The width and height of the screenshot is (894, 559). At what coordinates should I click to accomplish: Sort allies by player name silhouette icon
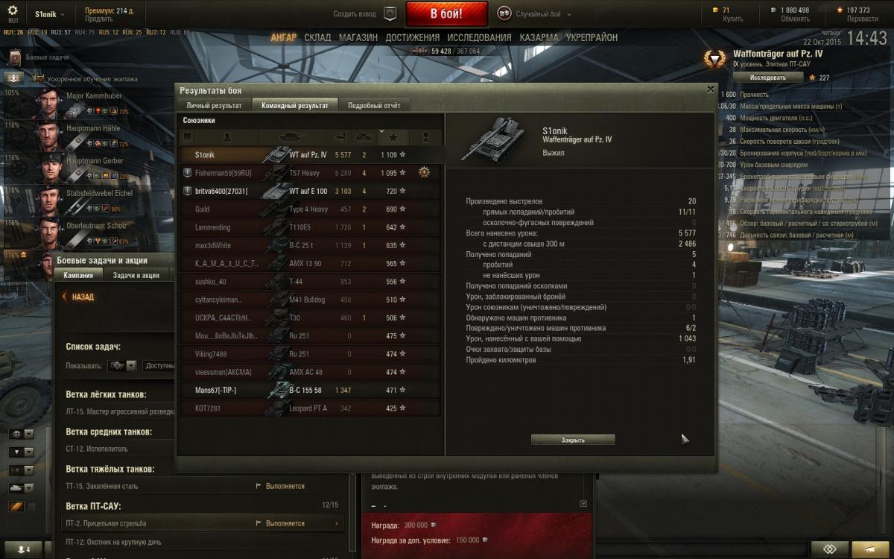[x=229, y=137]
